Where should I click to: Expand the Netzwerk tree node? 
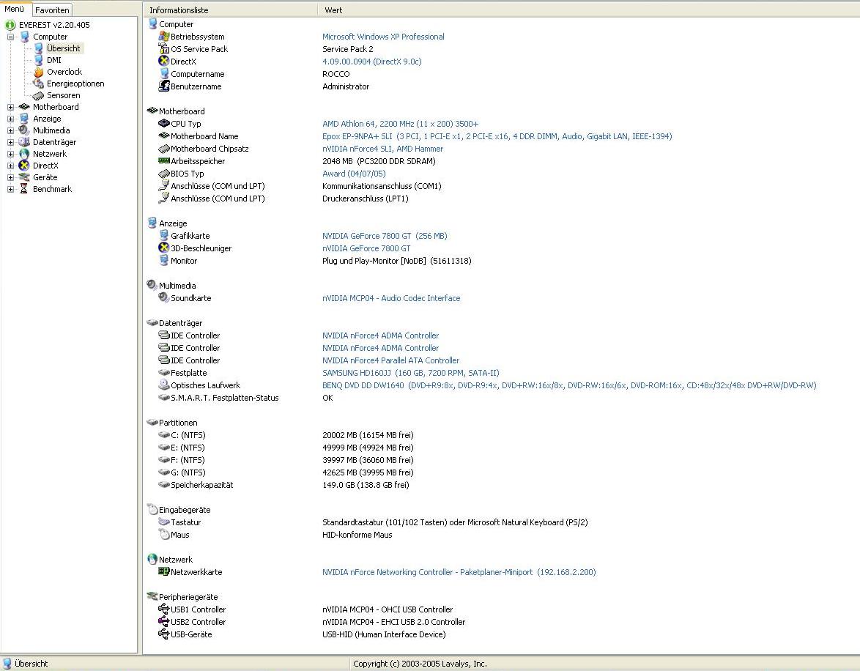[x=10, y=154]
